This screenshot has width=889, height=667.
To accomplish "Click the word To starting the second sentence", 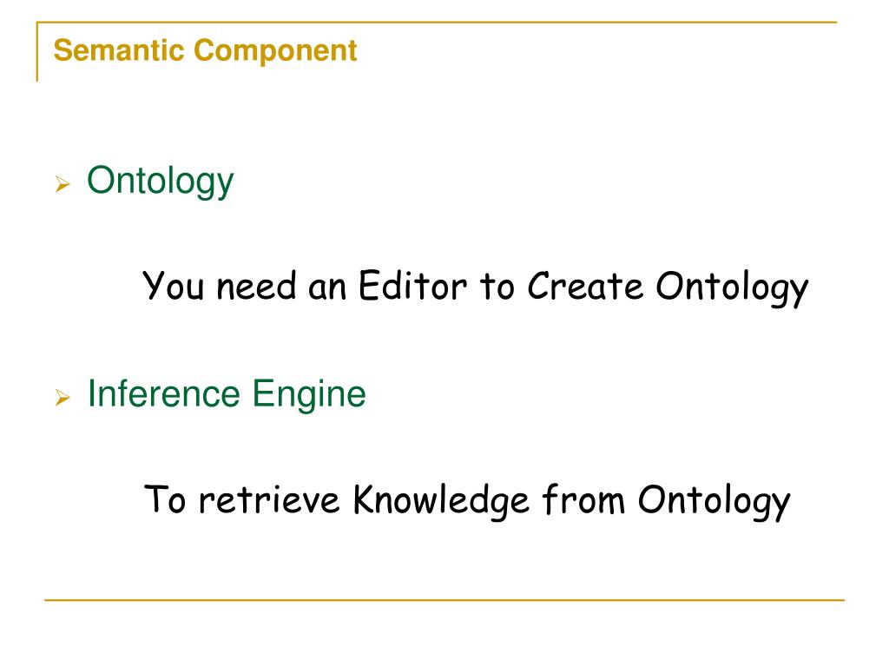I will click(x=165, y=499).
